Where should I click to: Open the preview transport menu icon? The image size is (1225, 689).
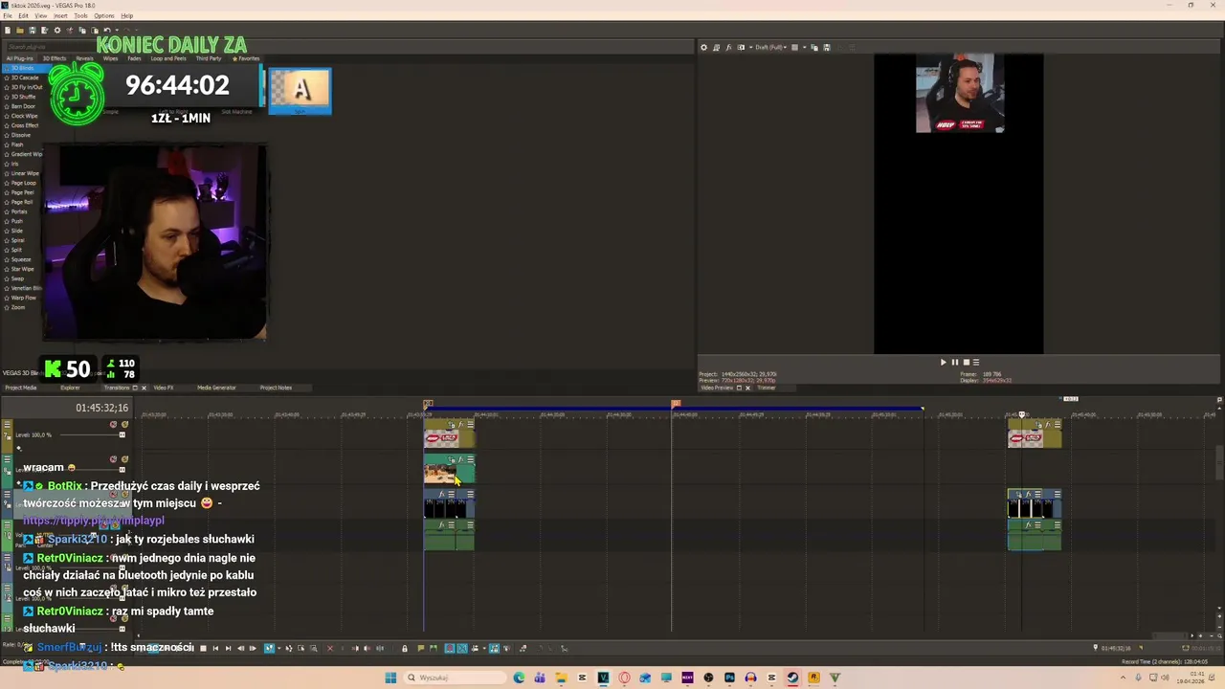coord(975,363)
